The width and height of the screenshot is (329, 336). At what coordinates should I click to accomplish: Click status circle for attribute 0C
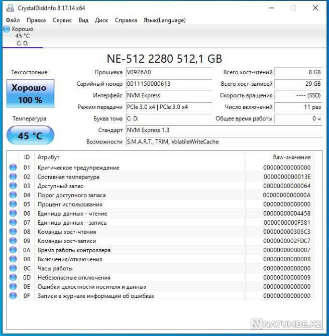point(13,268)
